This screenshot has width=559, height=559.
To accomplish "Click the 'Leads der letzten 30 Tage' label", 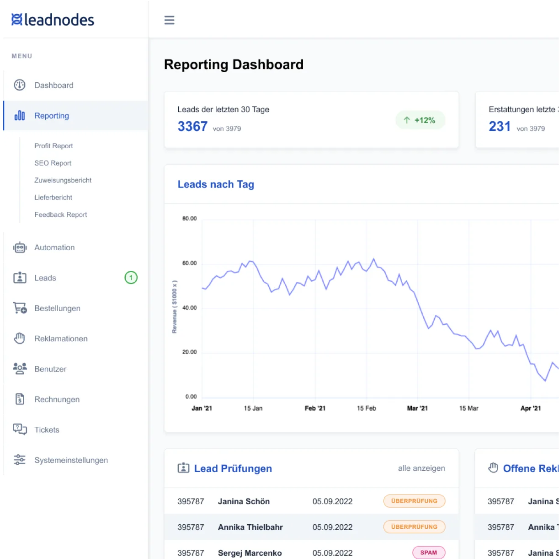I will (223, 109).
